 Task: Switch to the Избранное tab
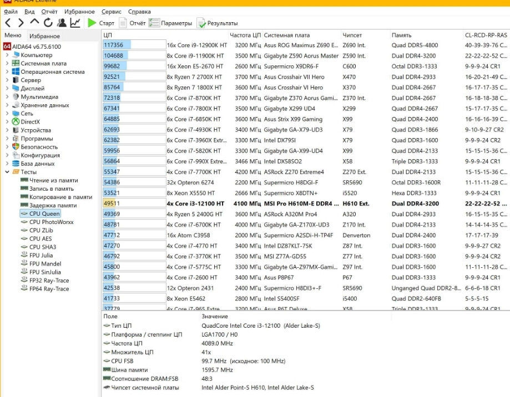coord(44,36)
